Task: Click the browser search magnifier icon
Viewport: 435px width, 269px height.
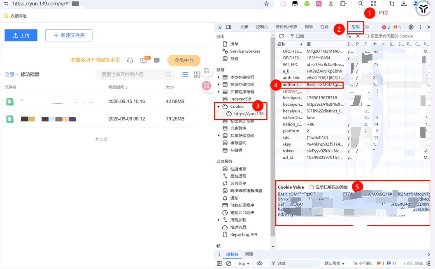Action: click(x=361, y=4)
